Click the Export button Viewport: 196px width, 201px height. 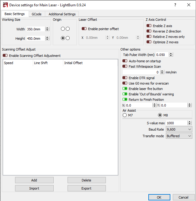[87, 188]
